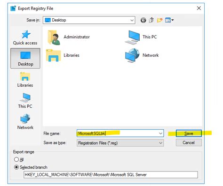Select Desktop in the places bar
The height and width of the screenshot is (186, 223).
click(x=25, y=59)
